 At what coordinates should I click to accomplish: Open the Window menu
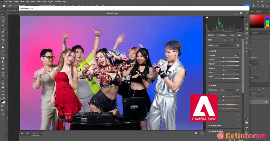click(x=58, y=1)
